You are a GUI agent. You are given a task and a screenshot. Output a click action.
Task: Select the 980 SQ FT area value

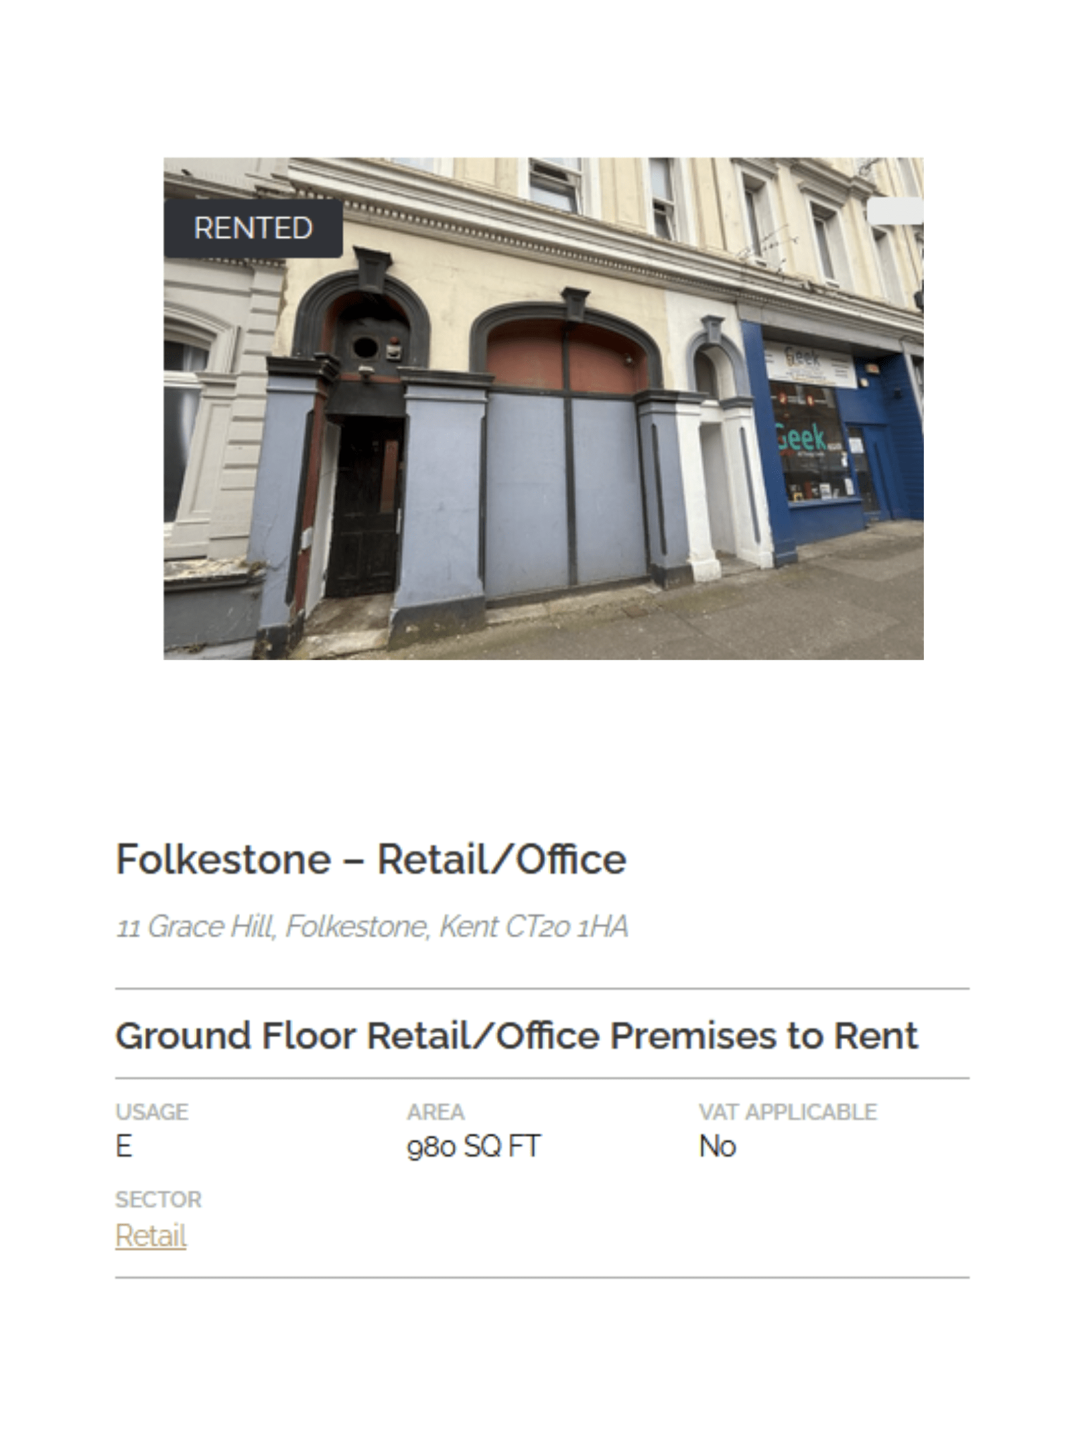click(474, 1146)
